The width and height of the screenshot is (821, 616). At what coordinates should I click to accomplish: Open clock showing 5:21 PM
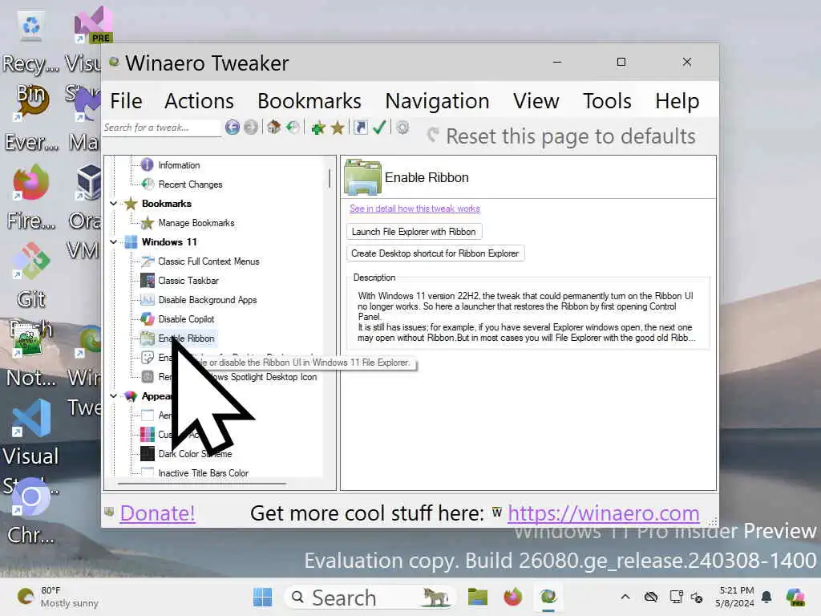coord(735,597)
